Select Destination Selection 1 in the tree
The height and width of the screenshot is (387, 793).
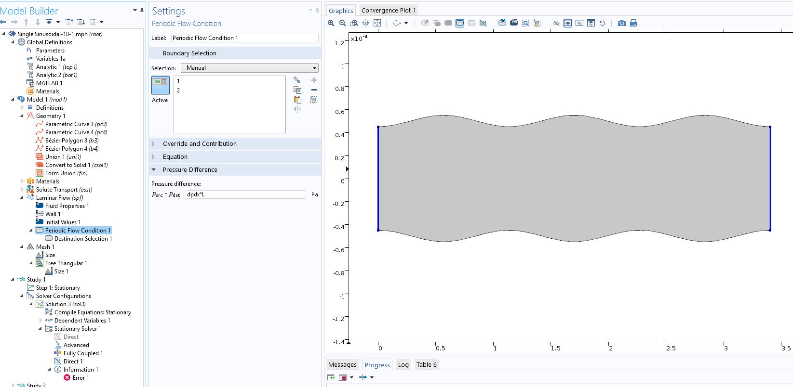point(83,239)
